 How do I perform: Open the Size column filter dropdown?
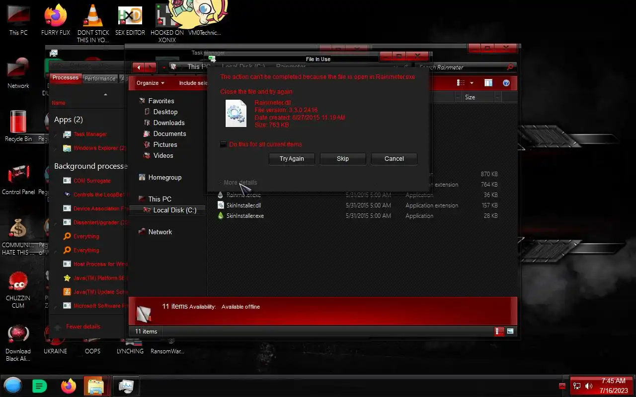pyautogui.click(x=498, y=97)
